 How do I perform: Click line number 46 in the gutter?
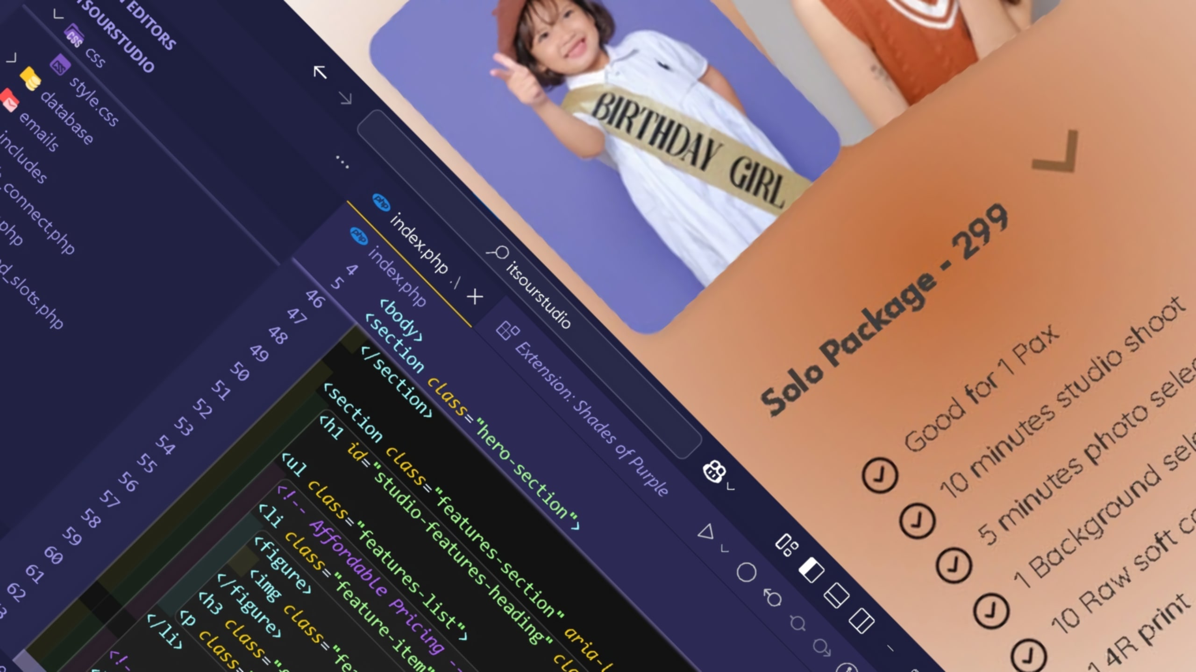(x=314, y=299)
